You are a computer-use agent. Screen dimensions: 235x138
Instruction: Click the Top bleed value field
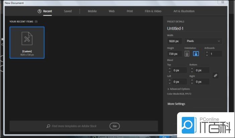coord(179,70)
